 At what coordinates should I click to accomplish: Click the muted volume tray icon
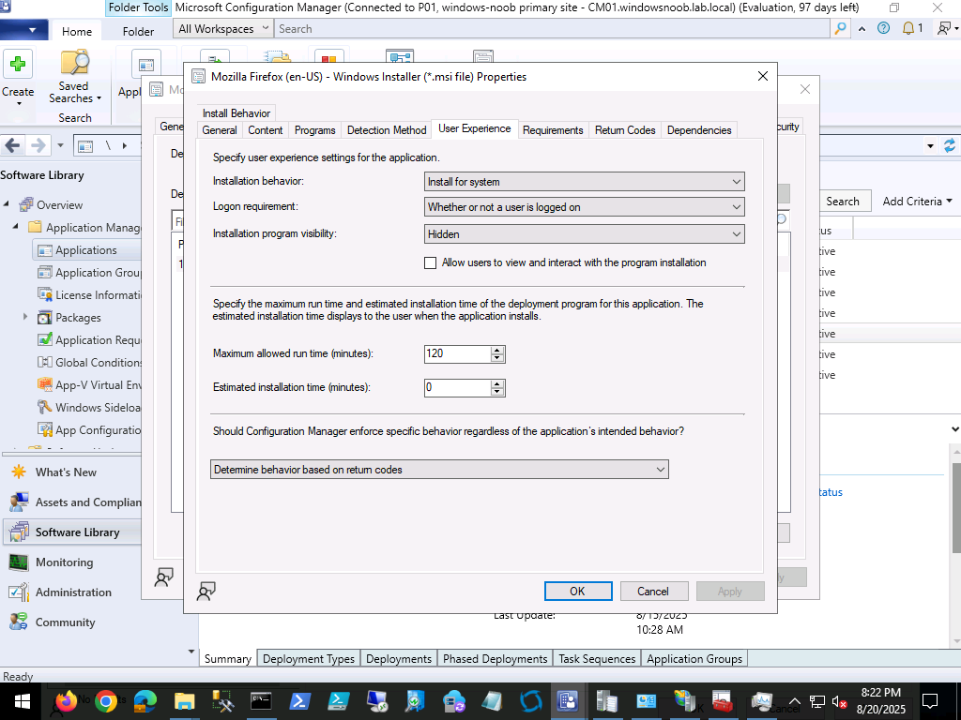tap(839, 701)
